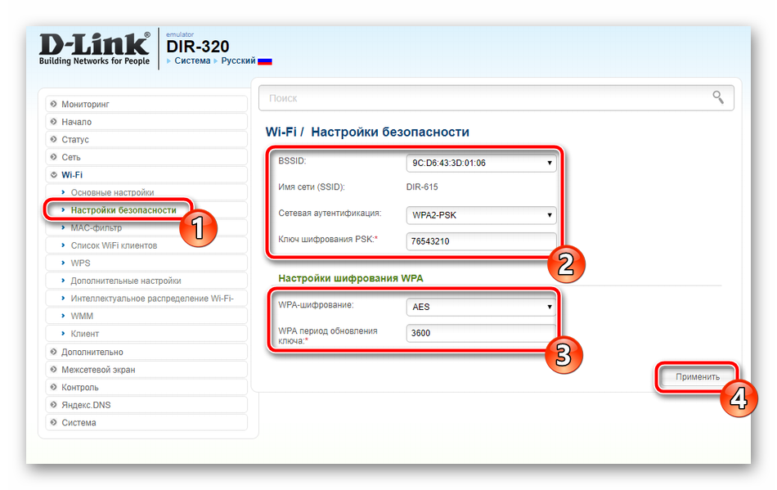Image resolution: width=777 pixels, height=490 pixels.
Task: Expand the Яндекс.DNS section
Action: (146, 405)
